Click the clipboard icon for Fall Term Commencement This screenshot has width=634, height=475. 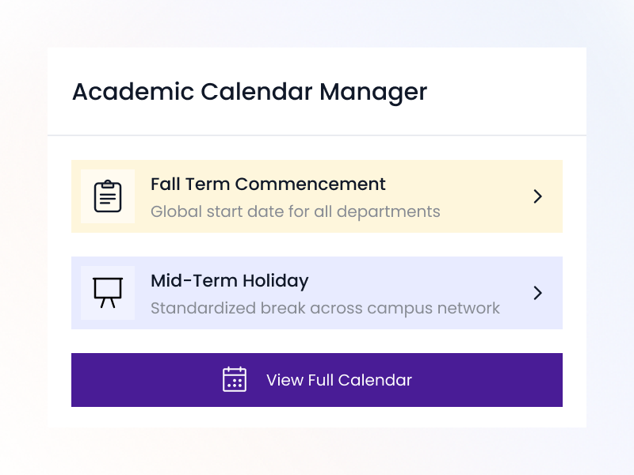(x=107, y=196)
